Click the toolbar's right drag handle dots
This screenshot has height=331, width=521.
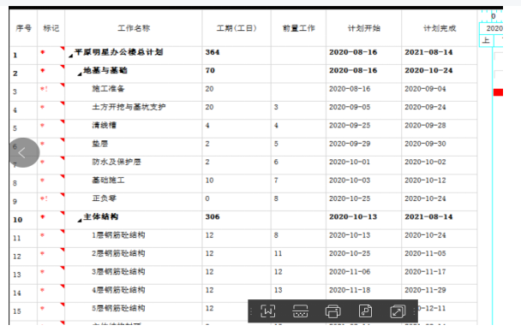(x=414, y=311)
